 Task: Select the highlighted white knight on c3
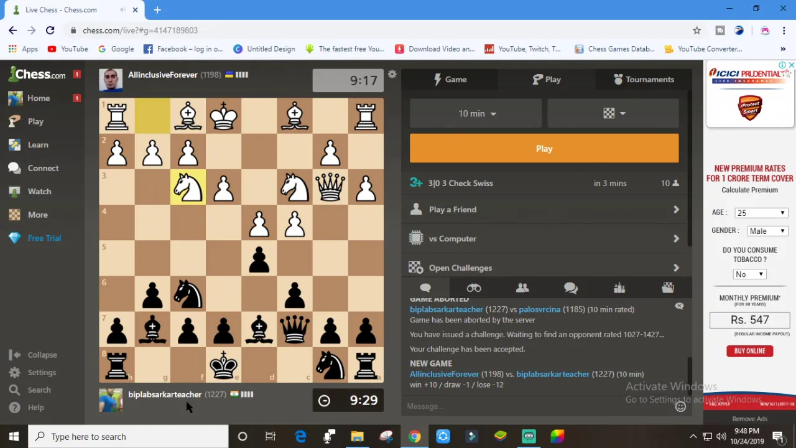(188, 187)
